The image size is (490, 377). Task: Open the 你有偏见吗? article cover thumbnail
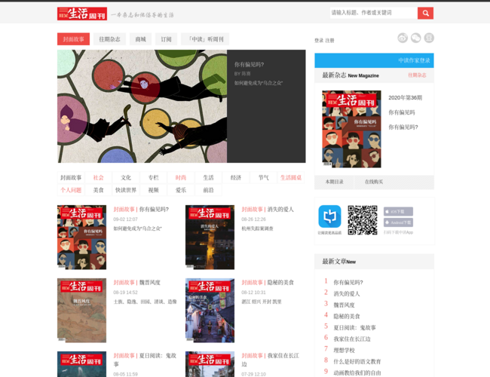click(x=82, y=238)
